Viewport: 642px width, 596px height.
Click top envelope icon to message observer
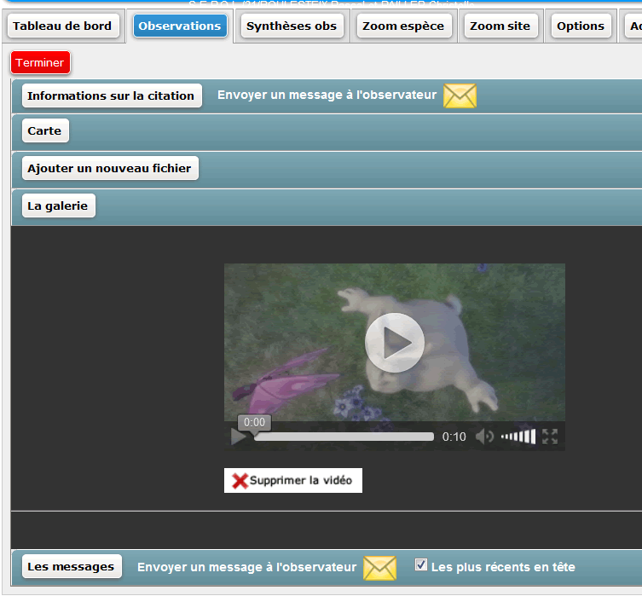460,95
